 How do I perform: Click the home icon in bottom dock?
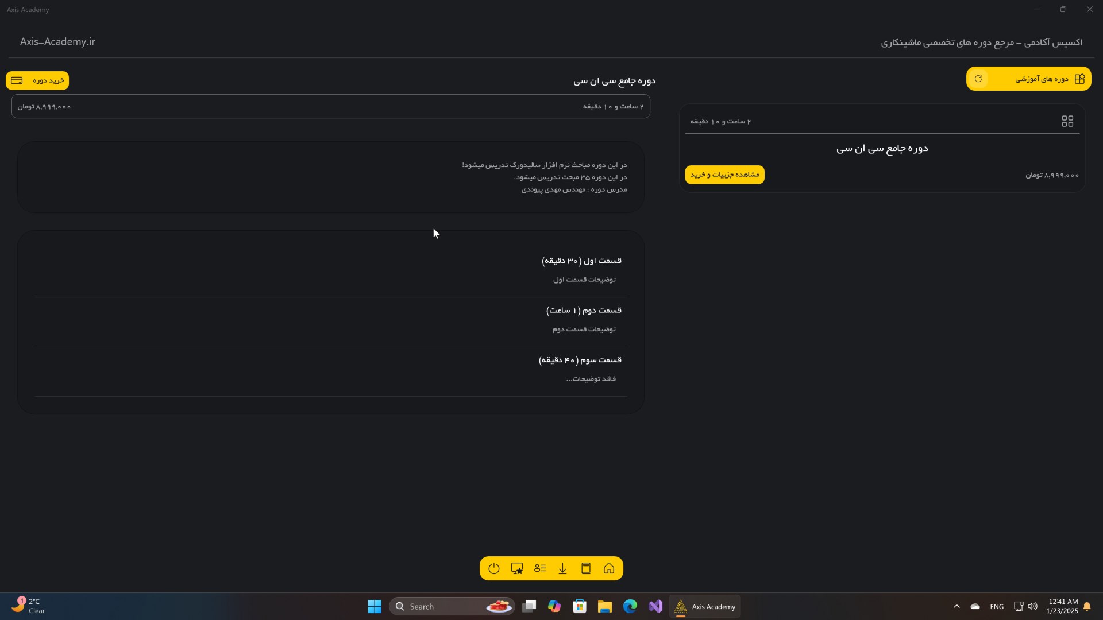(x=609, y=568)
